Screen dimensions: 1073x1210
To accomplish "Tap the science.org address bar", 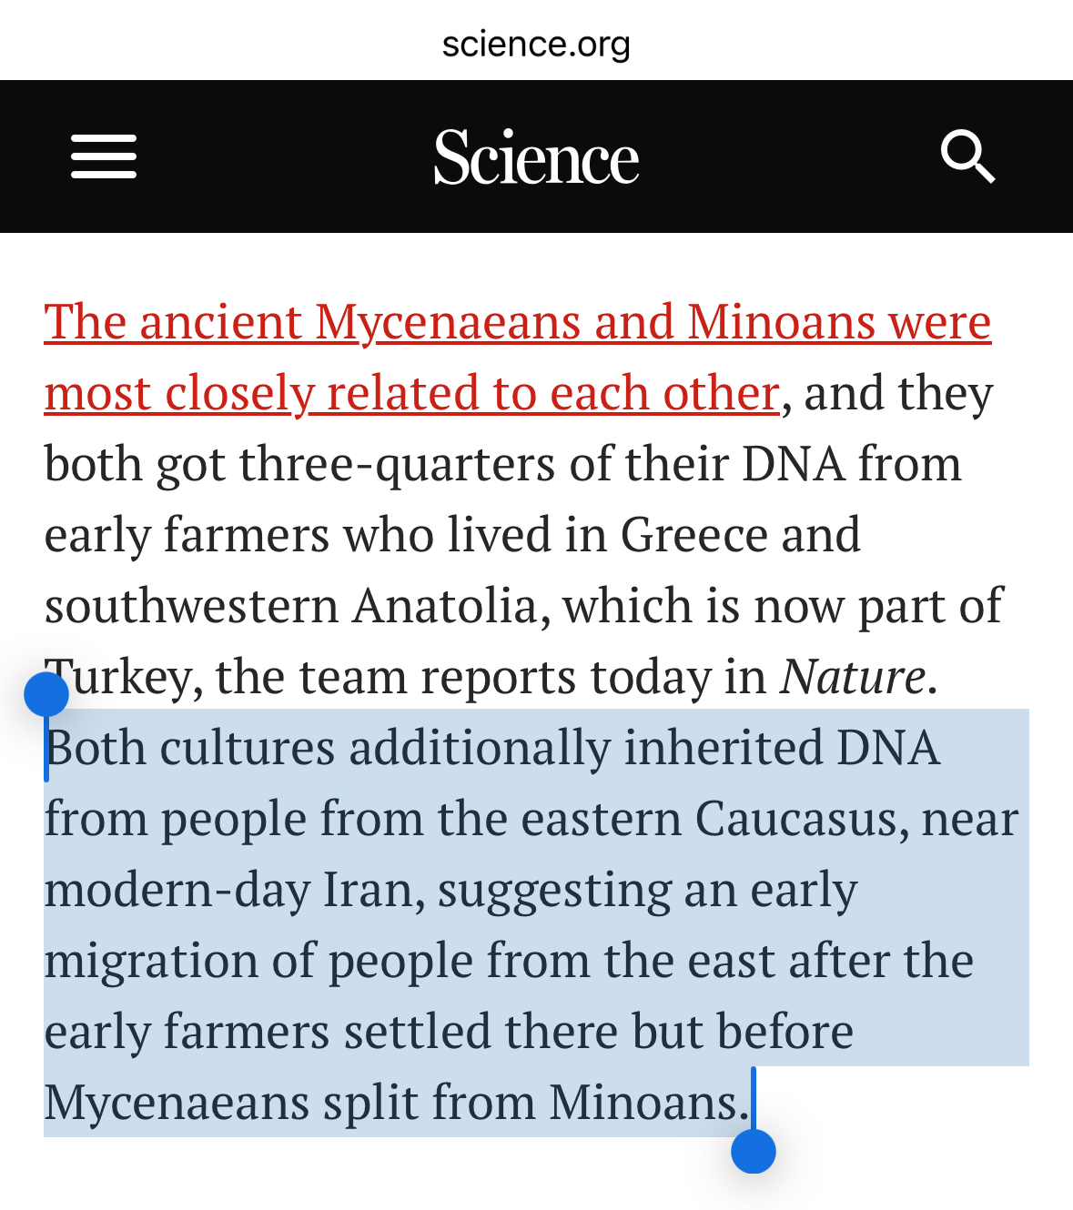I will pyautogui.click(x=536, y=43).
